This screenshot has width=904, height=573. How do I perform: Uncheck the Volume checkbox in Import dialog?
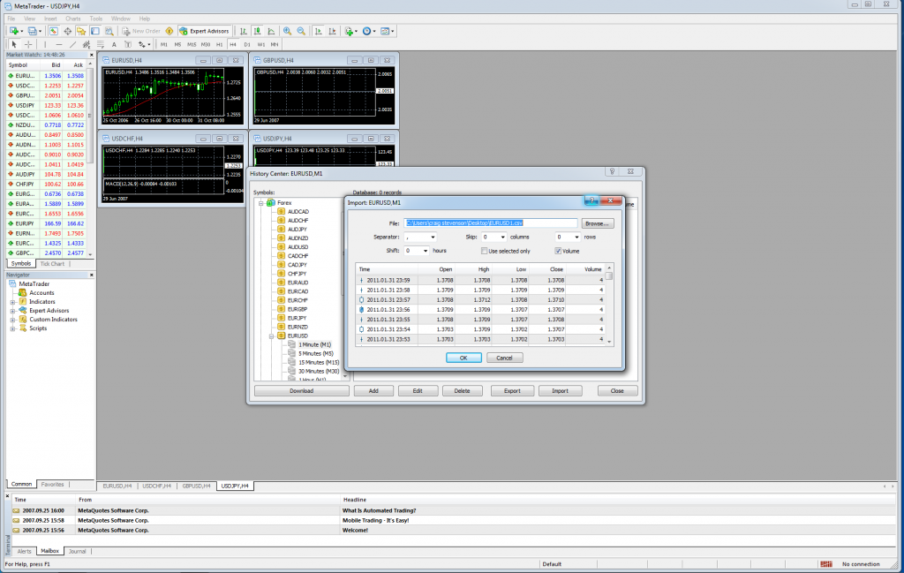click(558, 251)
